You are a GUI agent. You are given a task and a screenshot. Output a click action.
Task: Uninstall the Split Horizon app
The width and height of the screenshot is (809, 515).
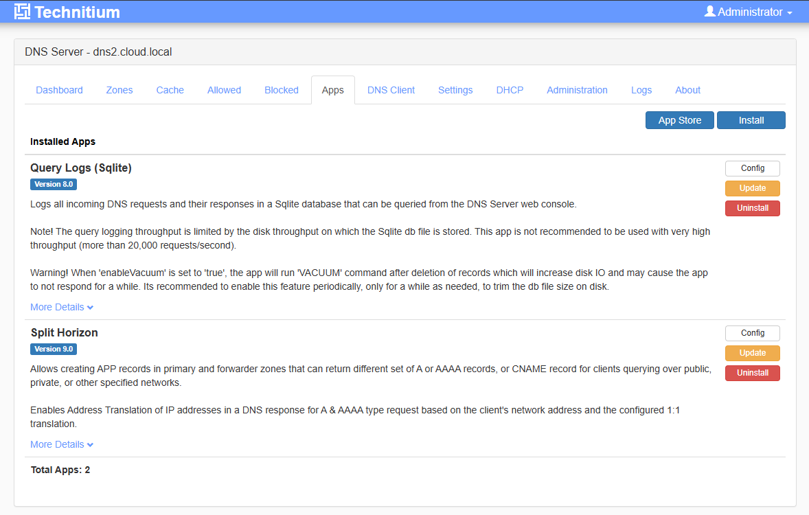752,373
